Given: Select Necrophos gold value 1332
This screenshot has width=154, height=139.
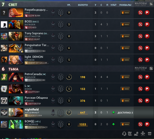Looking at the screenshot, I should pyautogui.click(x=83, y=124).
